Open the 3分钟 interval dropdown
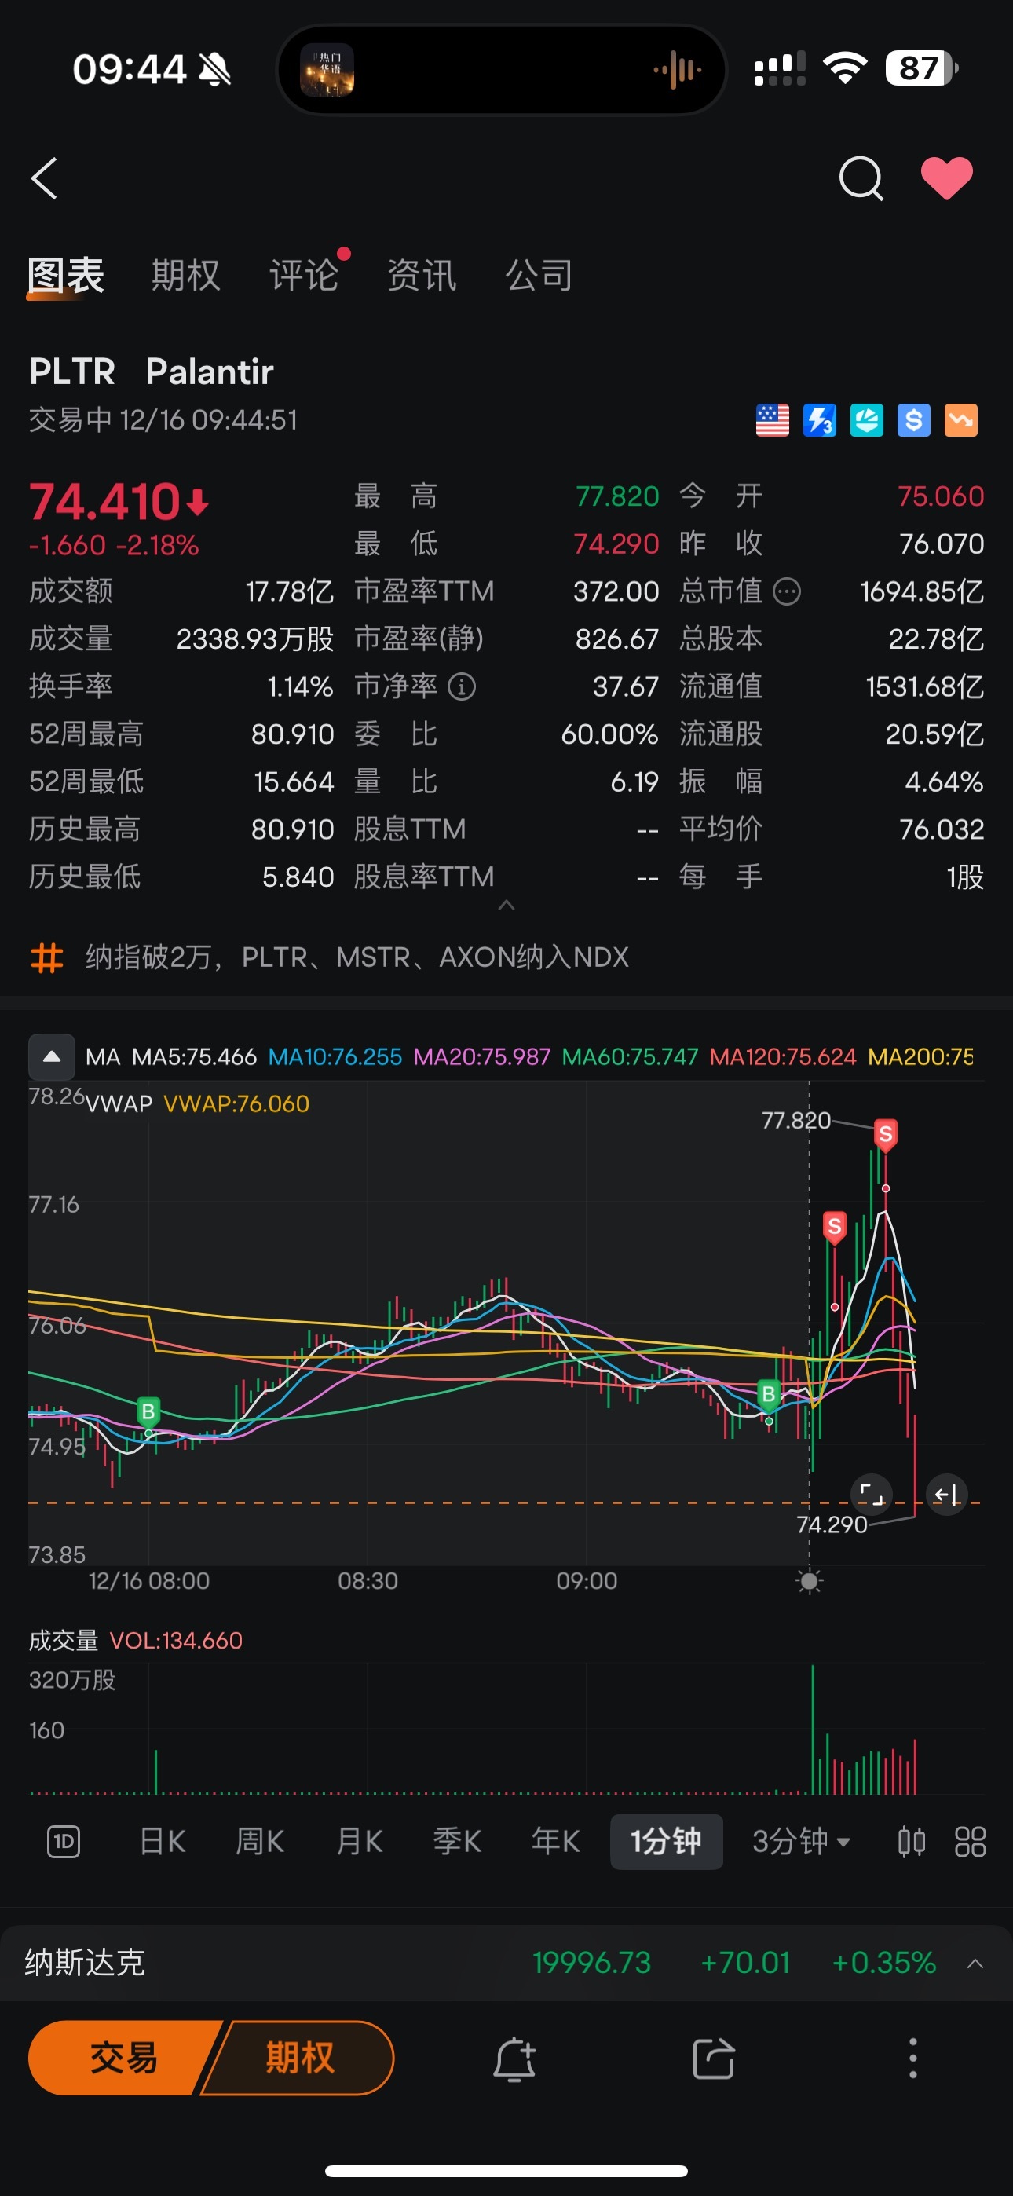1013x2196 pixels. click(x=801, y=1841)
